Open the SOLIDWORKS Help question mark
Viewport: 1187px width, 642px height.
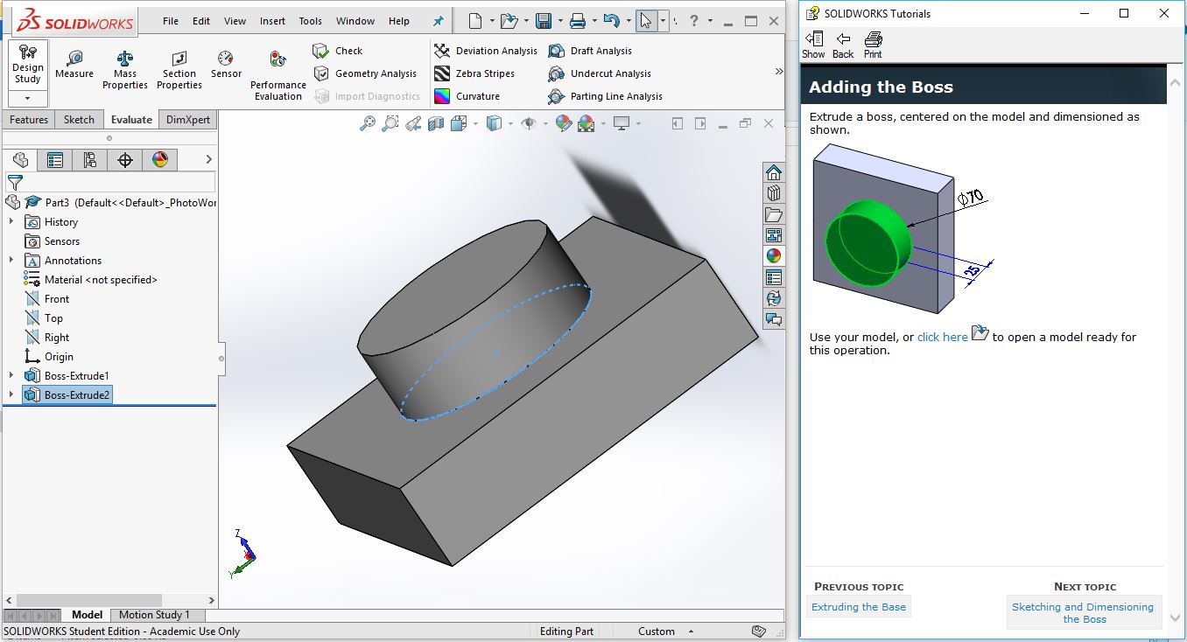693,20
